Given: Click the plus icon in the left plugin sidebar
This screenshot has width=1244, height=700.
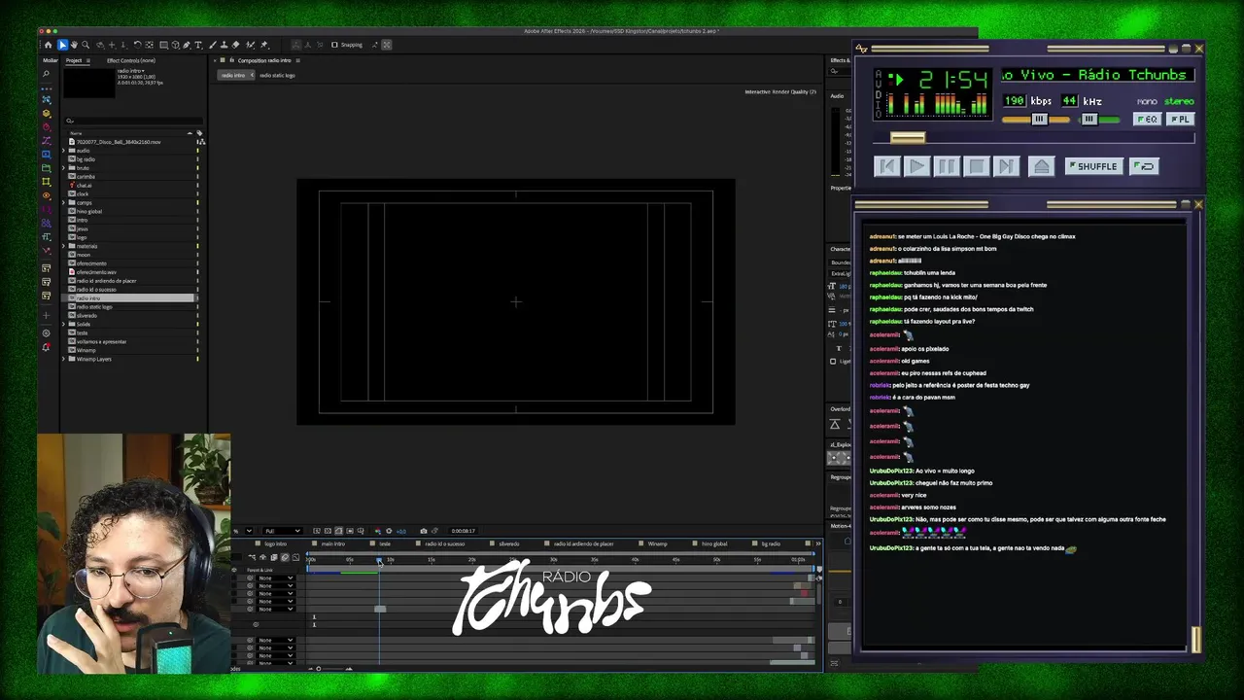Looking at the screenshot, I should pos(46,315).
